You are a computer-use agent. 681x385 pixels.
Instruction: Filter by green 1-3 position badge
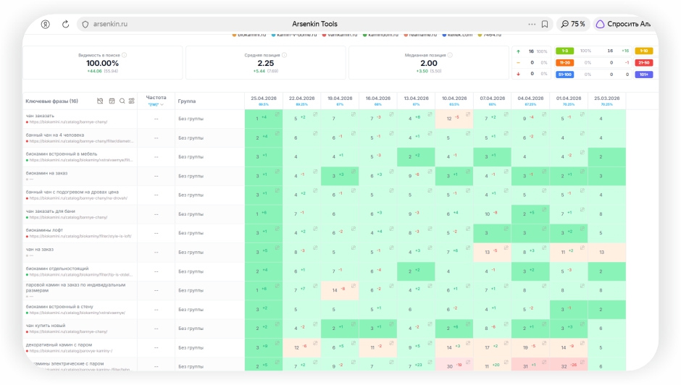564,51
